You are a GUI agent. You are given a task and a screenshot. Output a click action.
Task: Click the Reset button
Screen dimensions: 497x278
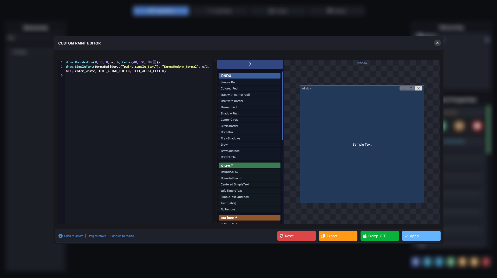tap(296, 236)
